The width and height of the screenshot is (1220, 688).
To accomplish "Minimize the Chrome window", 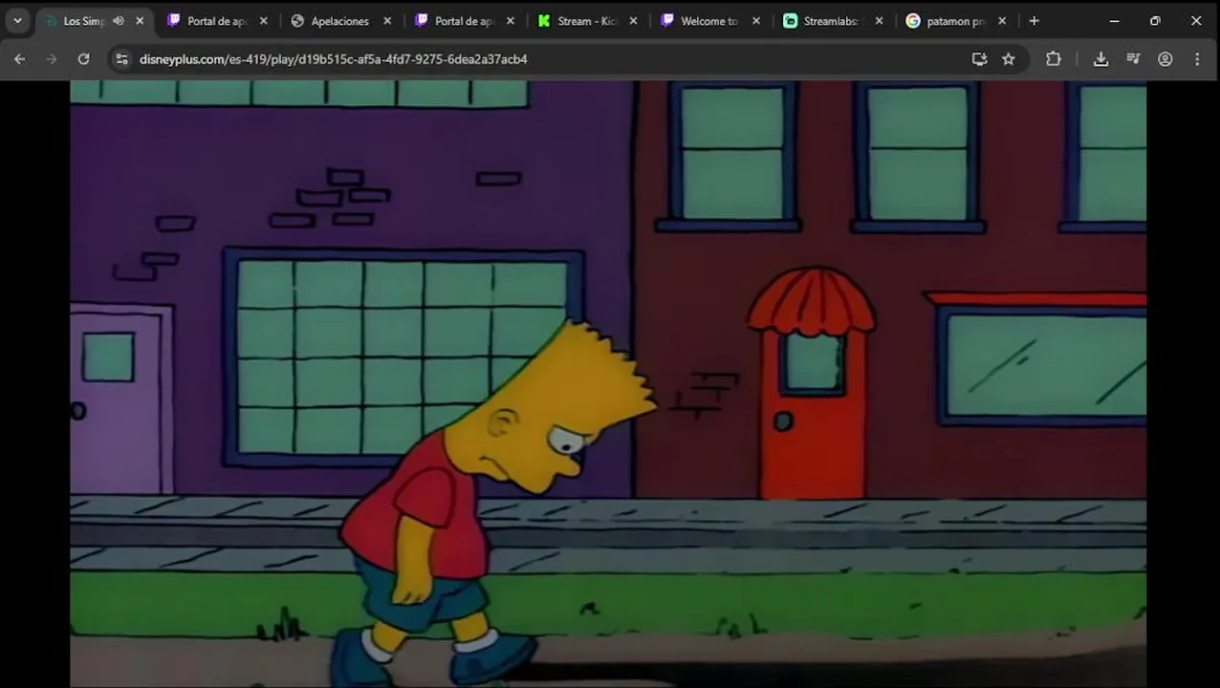I will tap(1114, 20).
